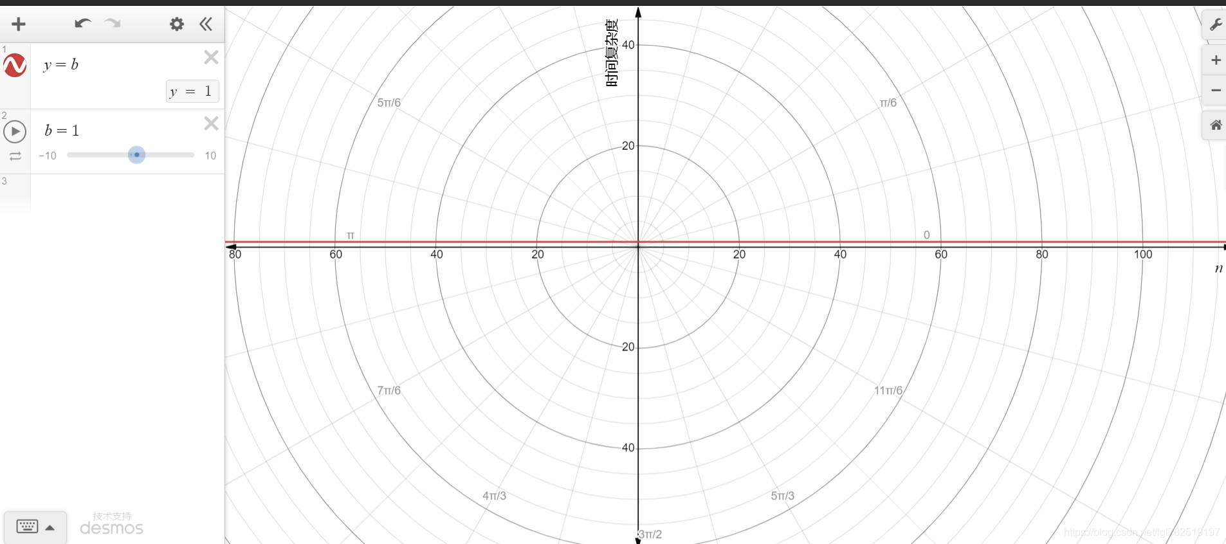Click the 5π/3 angle label
1226x544 pixels.
point(783,496)
